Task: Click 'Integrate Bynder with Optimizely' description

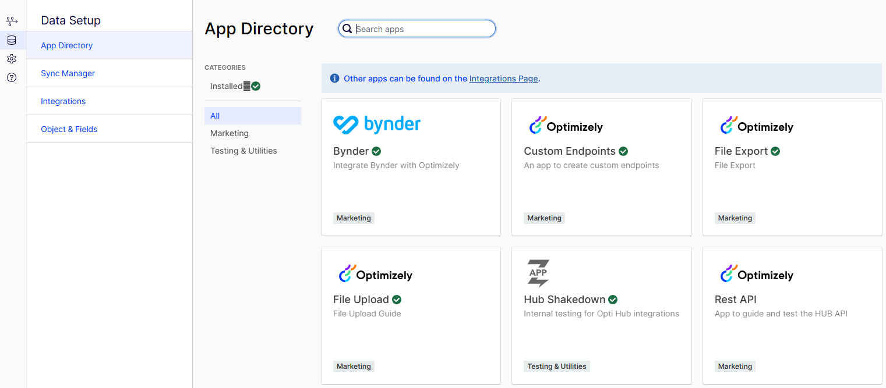Action: [x=396, y=165]
